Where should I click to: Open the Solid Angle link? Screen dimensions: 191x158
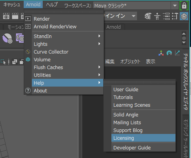[x=143, y=115]
